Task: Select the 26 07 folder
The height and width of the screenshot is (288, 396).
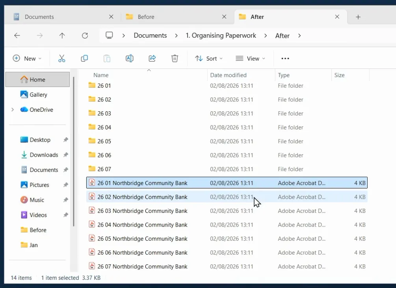Action: click(227, 169)
